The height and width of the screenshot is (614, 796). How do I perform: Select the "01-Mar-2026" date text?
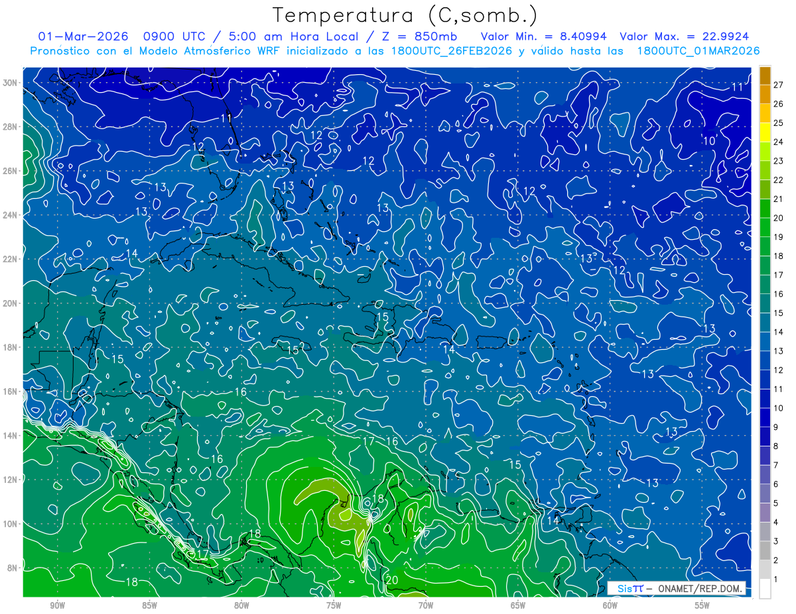[x=82, y=36]
